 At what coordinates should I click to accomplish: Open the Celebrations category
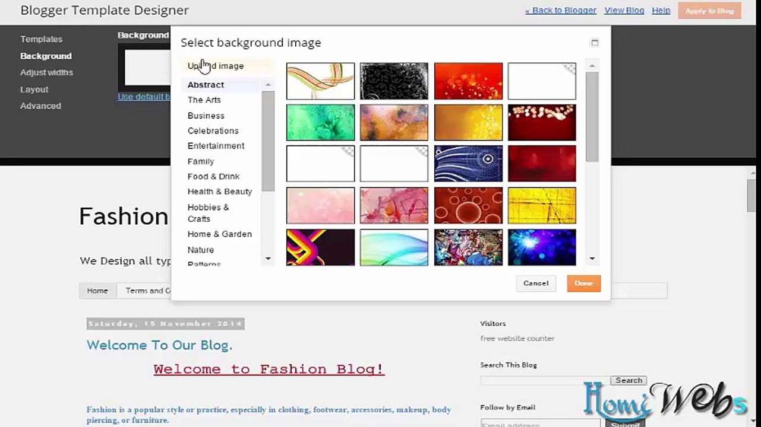tap(213, 130)
